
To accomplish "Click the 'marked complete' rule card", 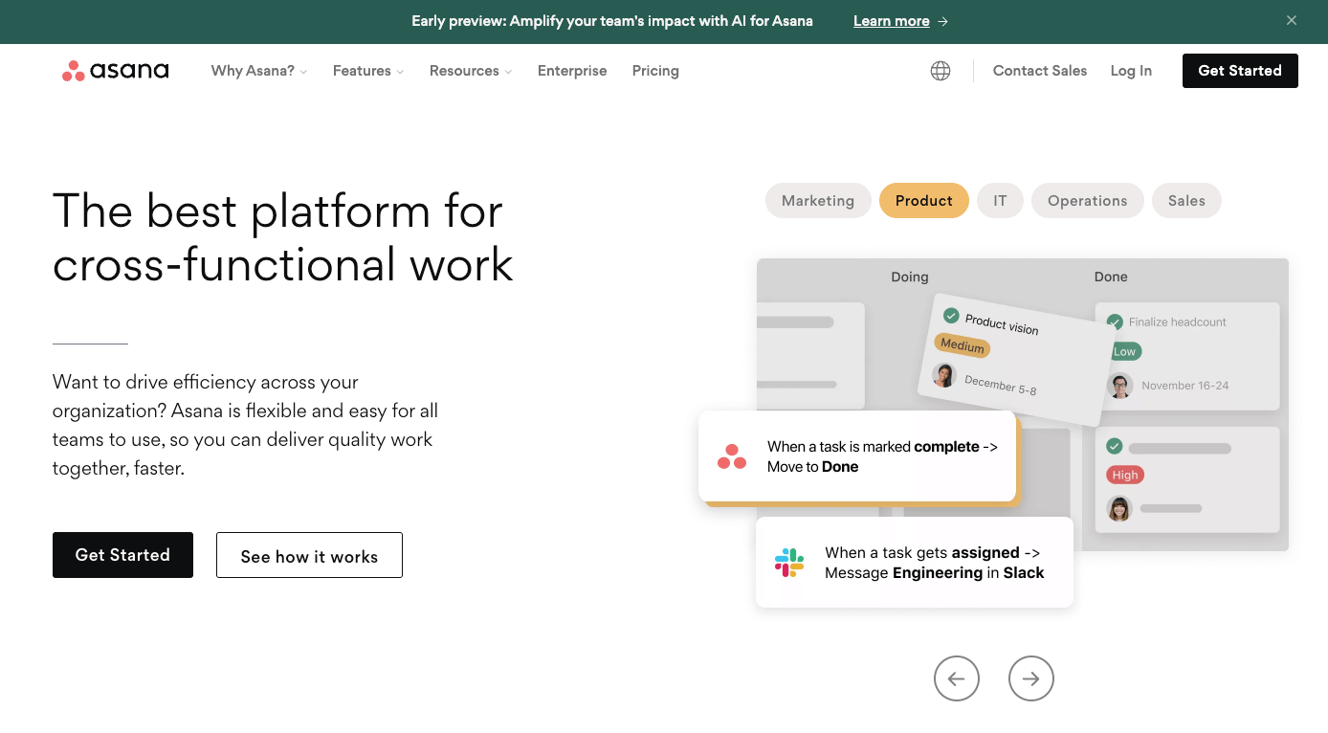I will (x=857, y=456).
